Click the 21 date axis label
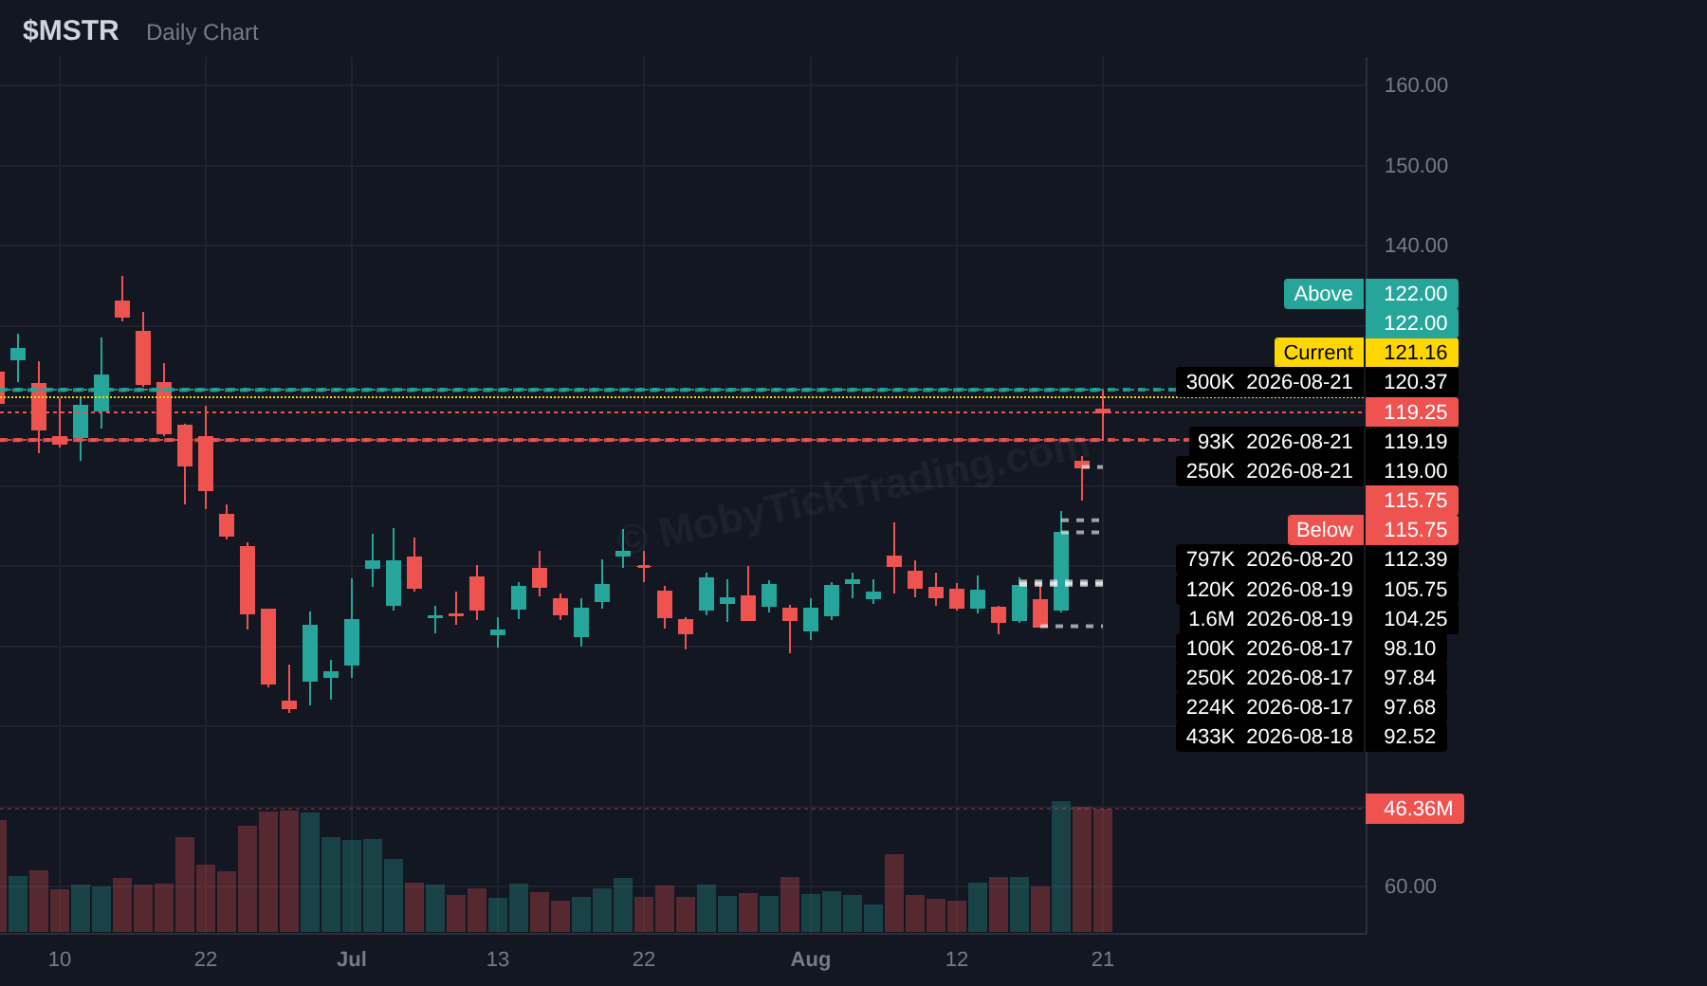The width and height of the screenshot is (1707, 986). coord(1103,959)
